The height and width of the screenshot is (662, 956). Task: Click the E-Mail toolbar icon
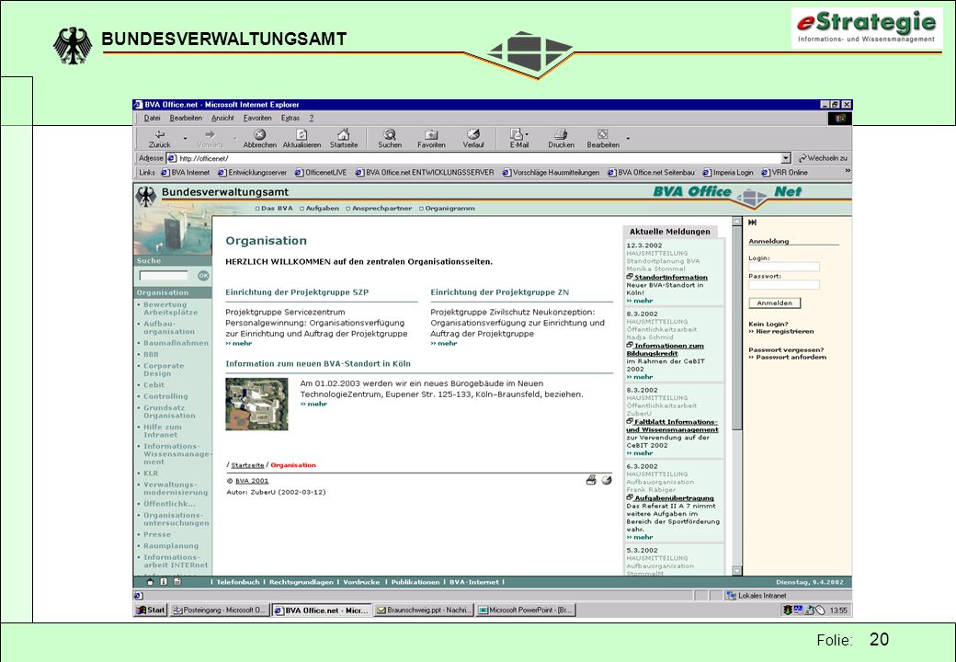(x=518, y=139)
